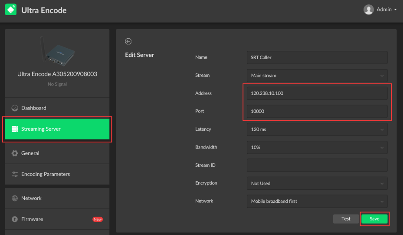Click the Network globe icon
This screenshot has width=403, height=235.
[x=15, y=199]
